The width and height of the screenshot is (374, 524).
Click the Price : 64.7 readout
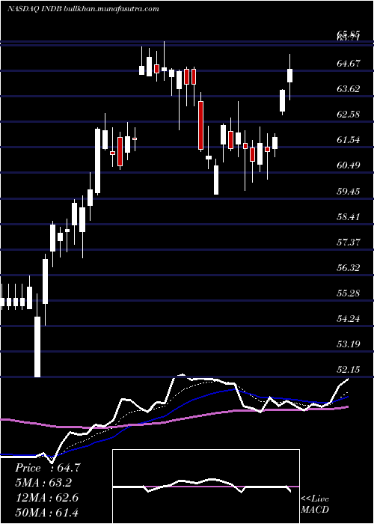[x=47, y=468]
